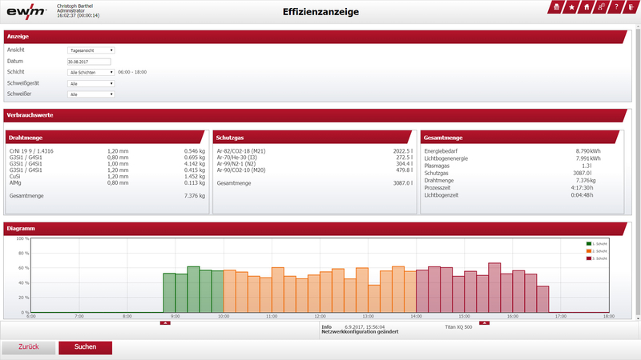The height and width of the screenshot is (360, 641).
Task: Toggle the green 1. Schicht legend entry
Action: 597,243
